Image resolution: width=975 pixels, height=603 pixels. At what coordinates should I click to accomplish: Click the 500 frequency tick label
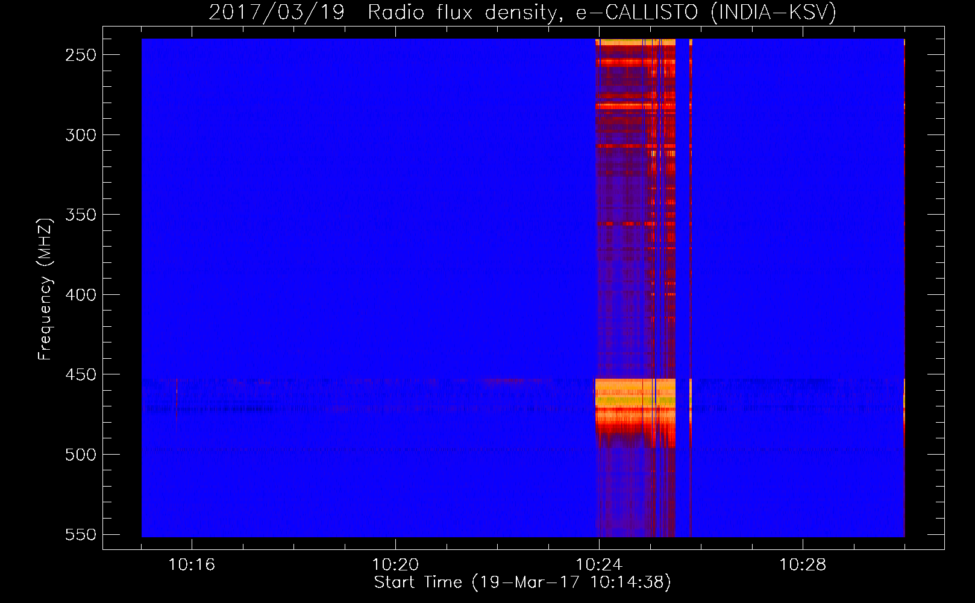point(81,455)
